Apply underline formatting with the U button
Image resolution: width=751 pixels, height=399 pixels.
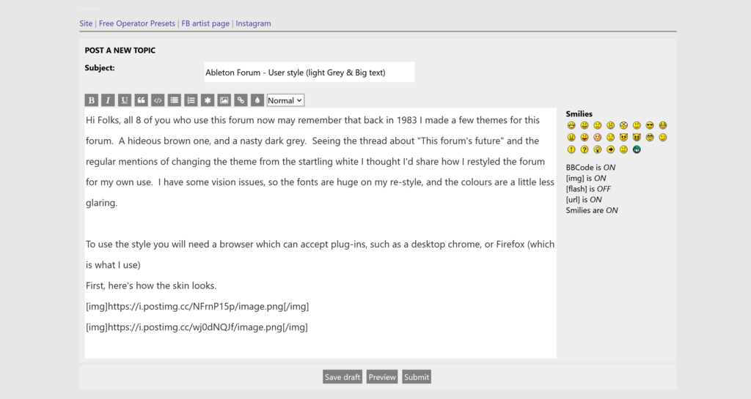click(x=125, y=100)
